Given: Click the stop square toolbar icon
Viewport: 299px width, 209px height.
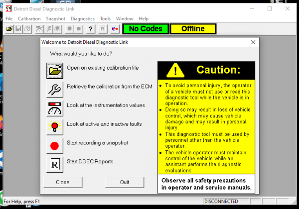Looking at the screenshot, I should click(79, 29).
